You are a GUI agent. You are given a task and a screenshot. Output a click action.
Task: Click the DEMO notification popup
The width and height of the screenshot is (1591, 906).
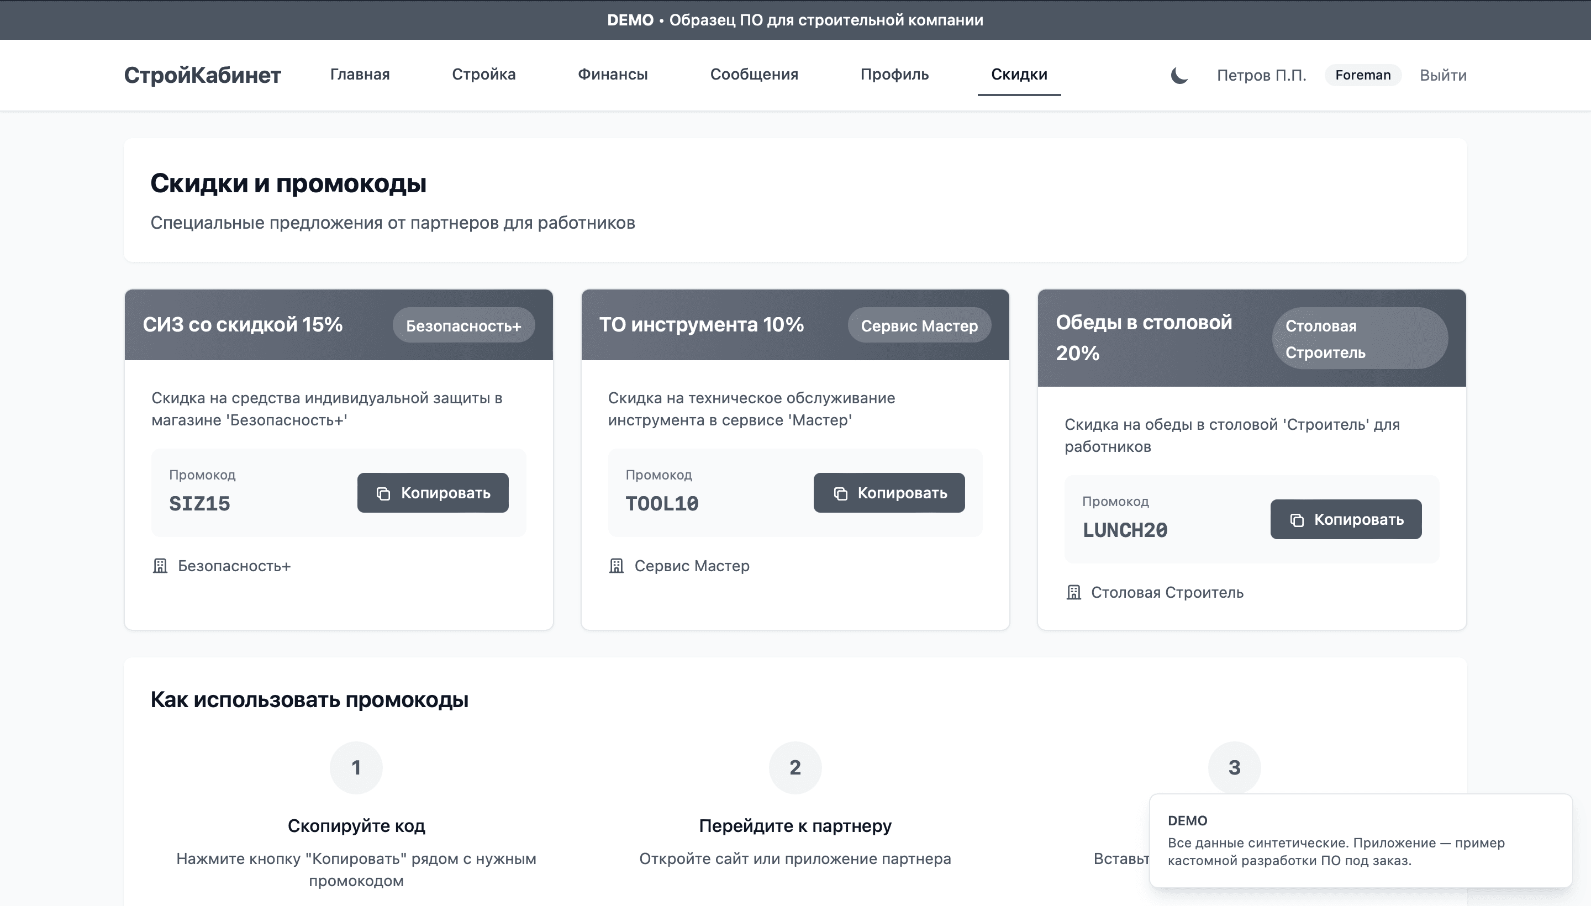[1360, 841]
